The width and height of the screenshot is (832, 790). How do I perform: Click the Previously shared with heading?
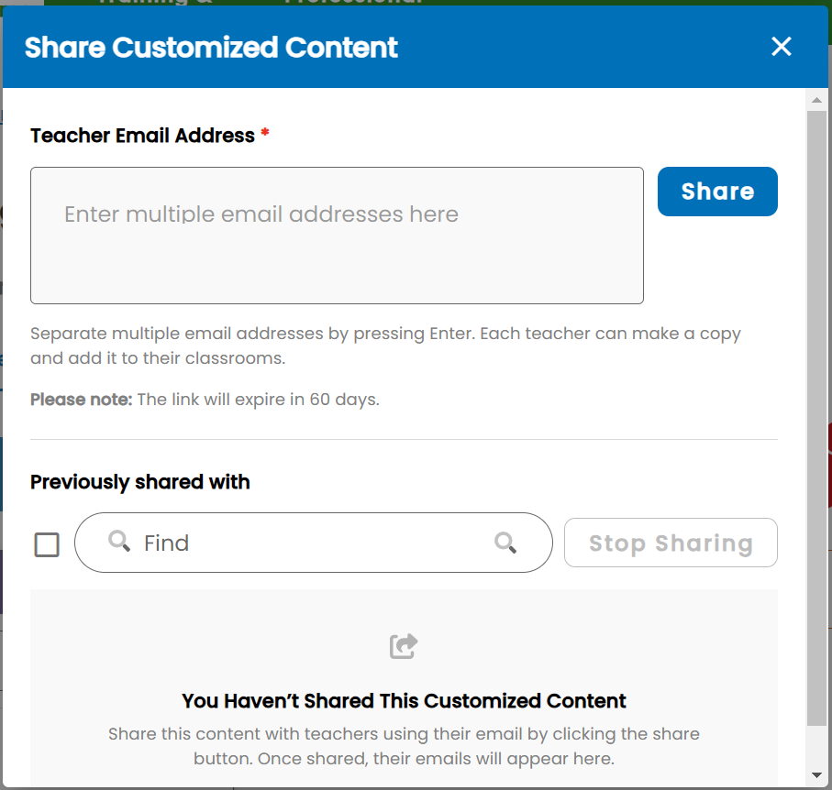140,482
